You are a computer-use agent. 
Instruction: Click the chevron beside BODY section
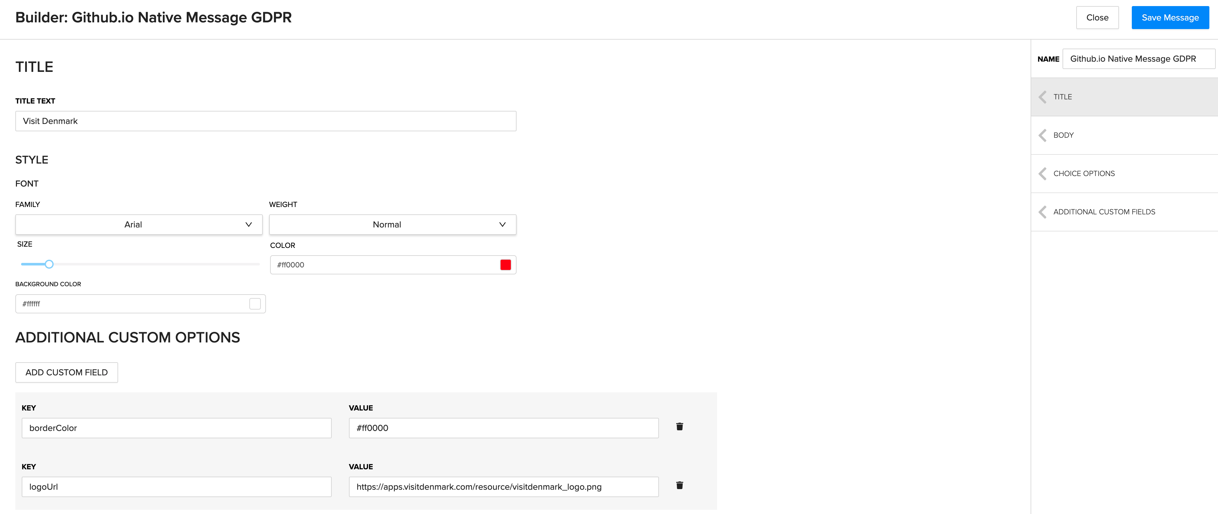[1043, 135]
